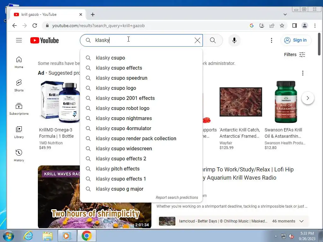Image resolution: width=323 pixels, height=242 pixels.
Task: Open the Chrome three-dot menu
Action: click(315, 26)
